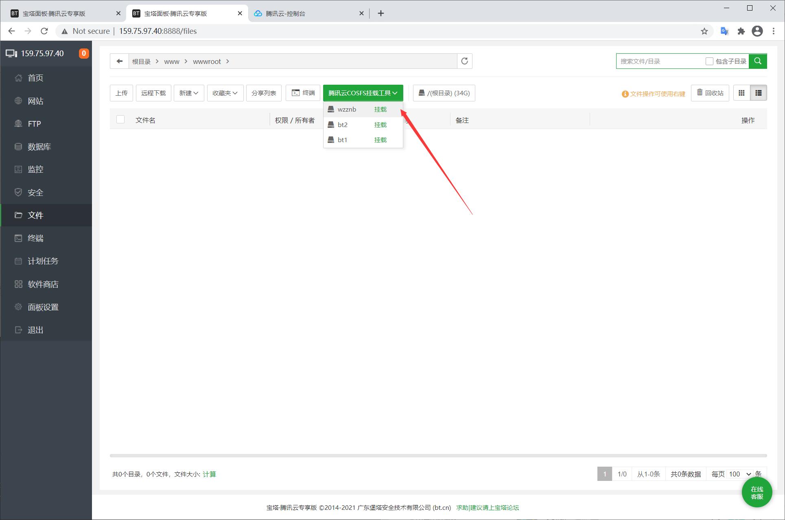
Task: Click the browser reload button
Action: point(44,31)
